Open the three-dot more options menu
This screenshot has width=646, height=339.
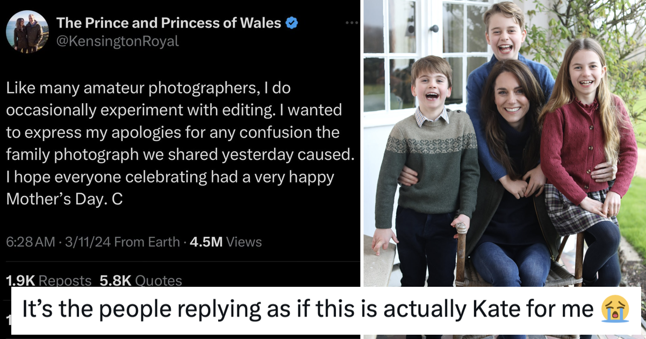pyautogui.click(x=351, y=23)
